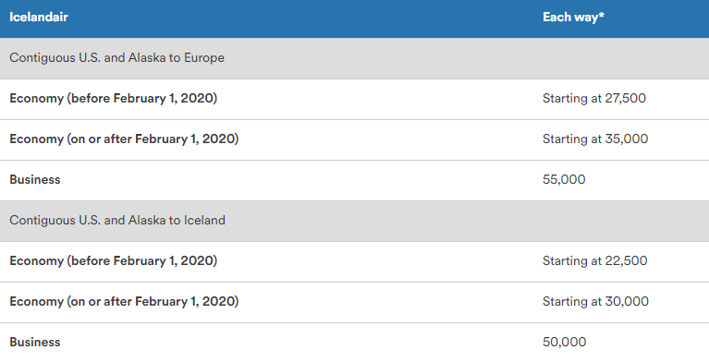
Task: Click the word Iceland in section heading
Action: (x=204, y=221)
